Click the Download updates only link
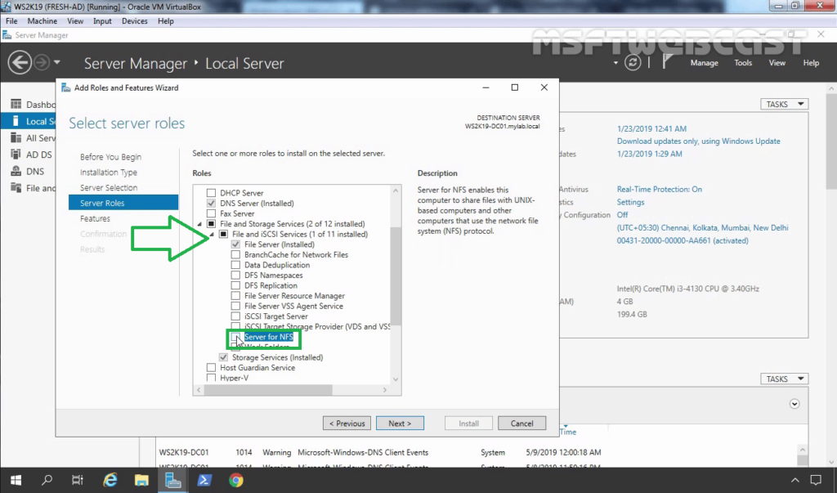This screenshot has height=493, width=837. click(x=698, y=141)
